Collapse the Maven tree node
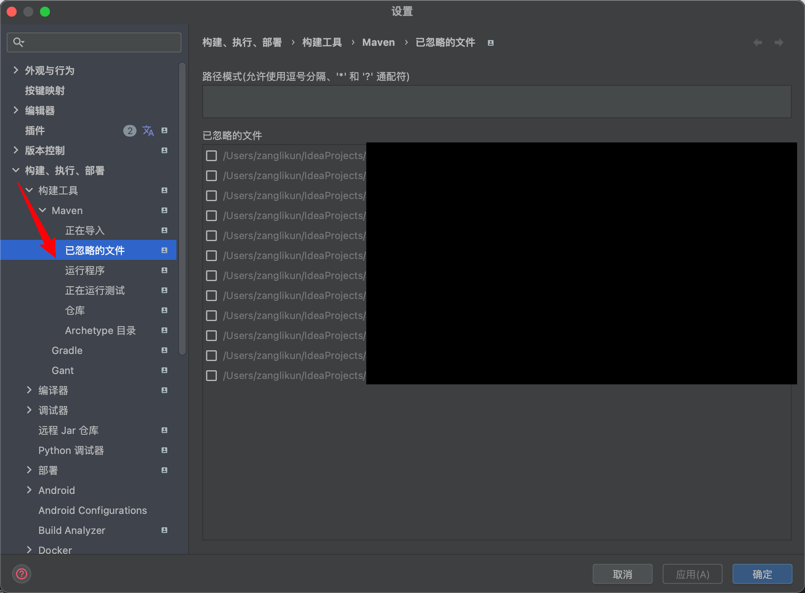The image size is (805, 593). [42, 210]
